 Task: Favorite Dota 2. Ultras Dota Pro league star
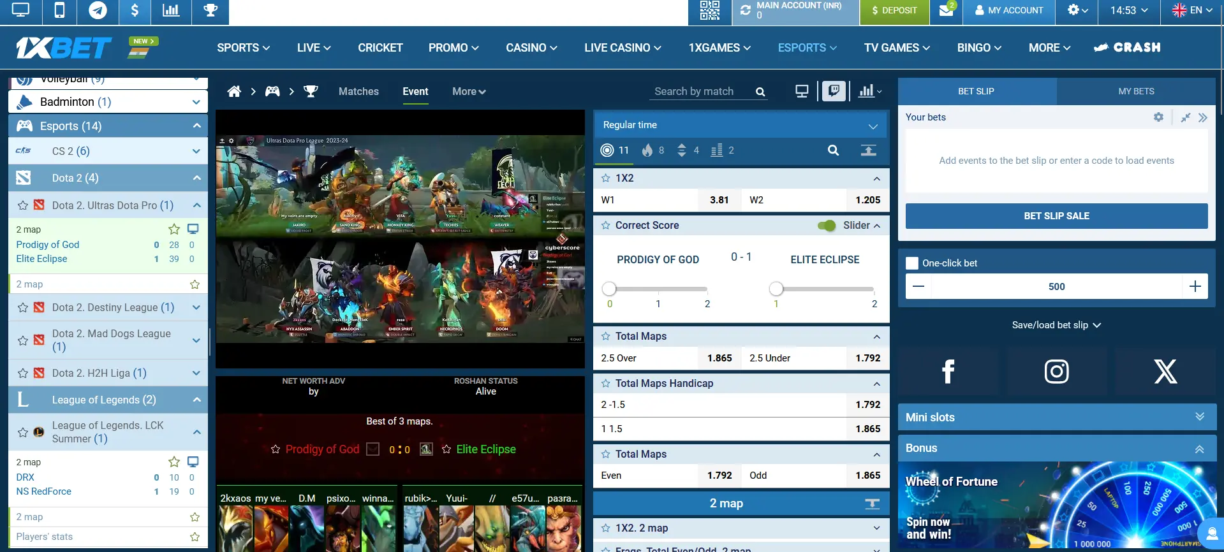pos(23,205)
